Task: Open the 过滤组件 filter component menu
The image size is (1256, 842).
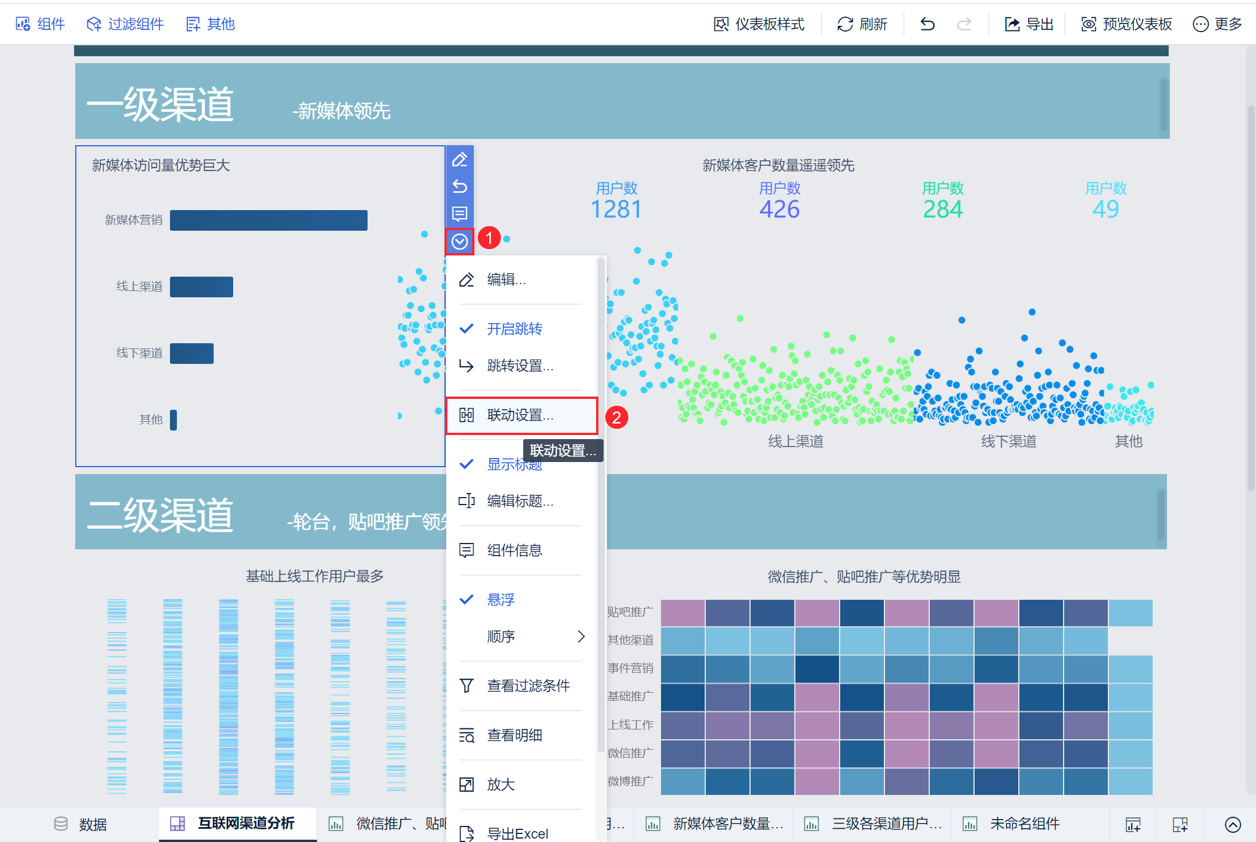Action: (x=125, y=24)
